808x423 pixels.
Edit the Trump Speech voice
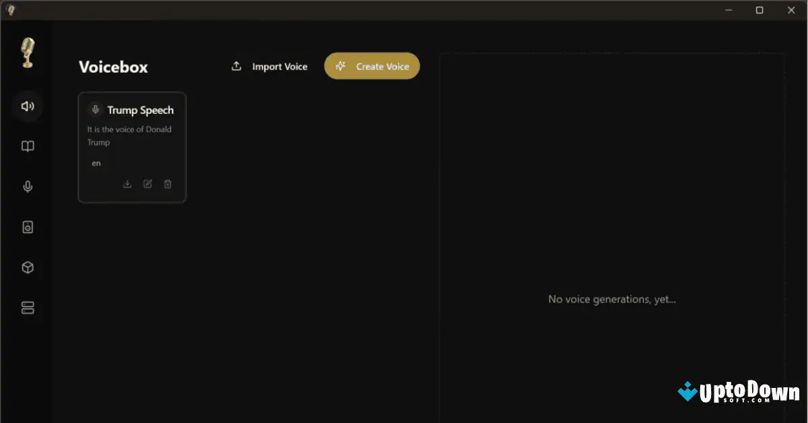point(147,184)
